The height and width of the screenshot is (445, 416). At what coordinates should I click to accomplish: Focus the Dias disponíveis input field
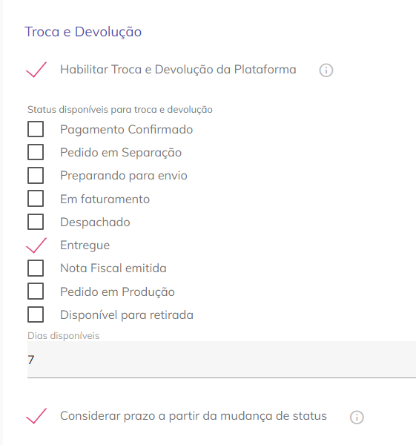[222, 360]
